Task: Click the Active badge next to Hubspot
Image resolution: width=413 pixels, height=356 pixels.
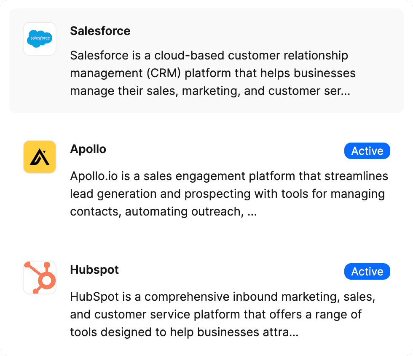Action: coord(367,271)
